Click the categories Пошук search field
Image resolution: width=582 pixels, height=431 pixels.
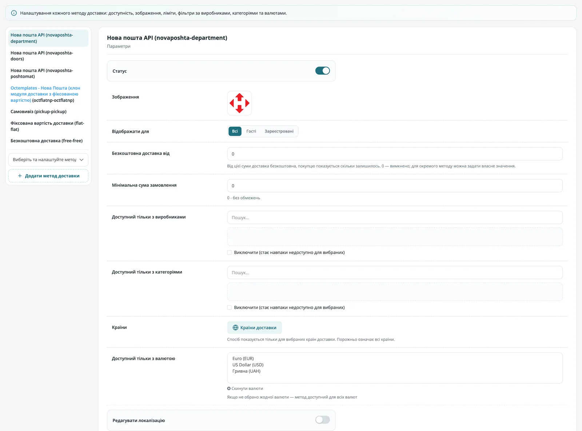coord(395,273)
